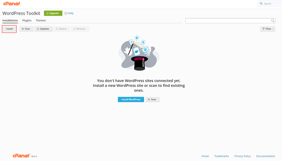Click Scan in the top toolbar

(x=26, y=29)
